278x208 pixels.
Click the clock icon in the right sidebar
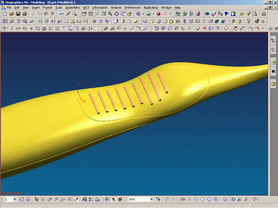tap(274, 84)
